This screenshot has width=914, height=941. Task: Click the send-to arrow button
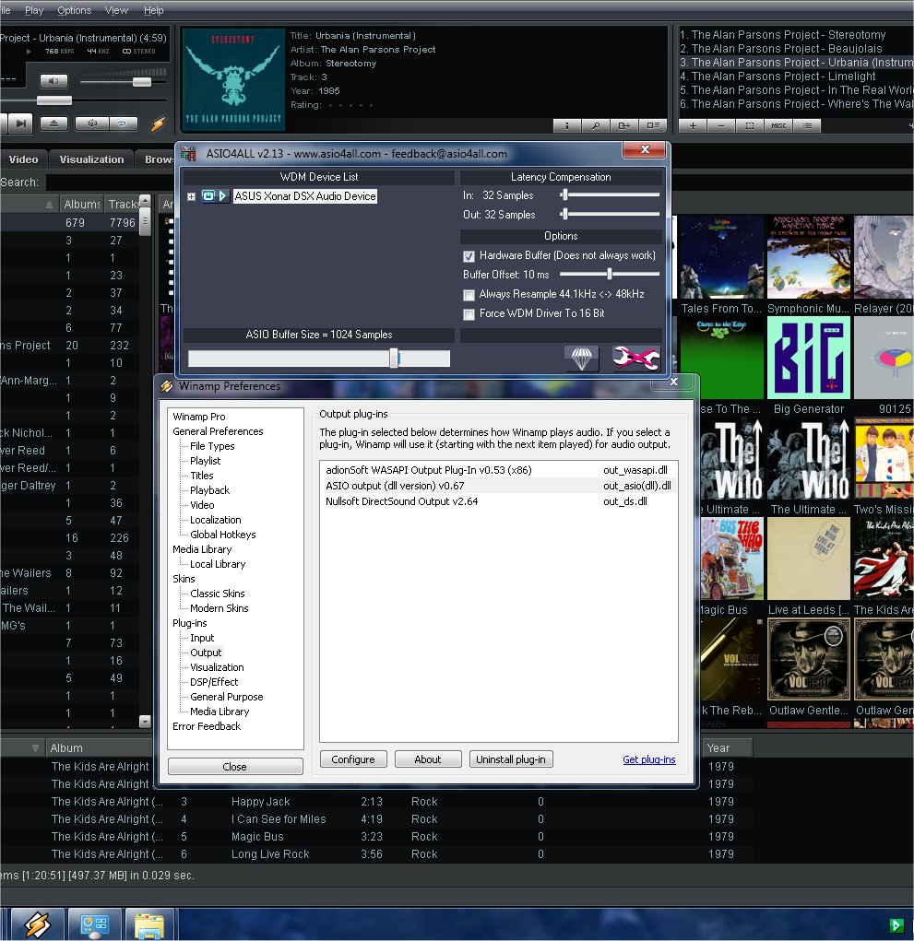click(x=624, y=125)
